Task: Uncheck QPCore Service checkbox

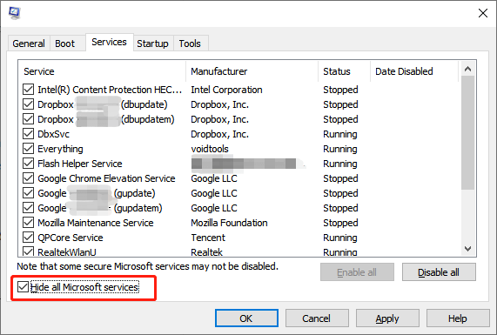Action: [29, 238]
